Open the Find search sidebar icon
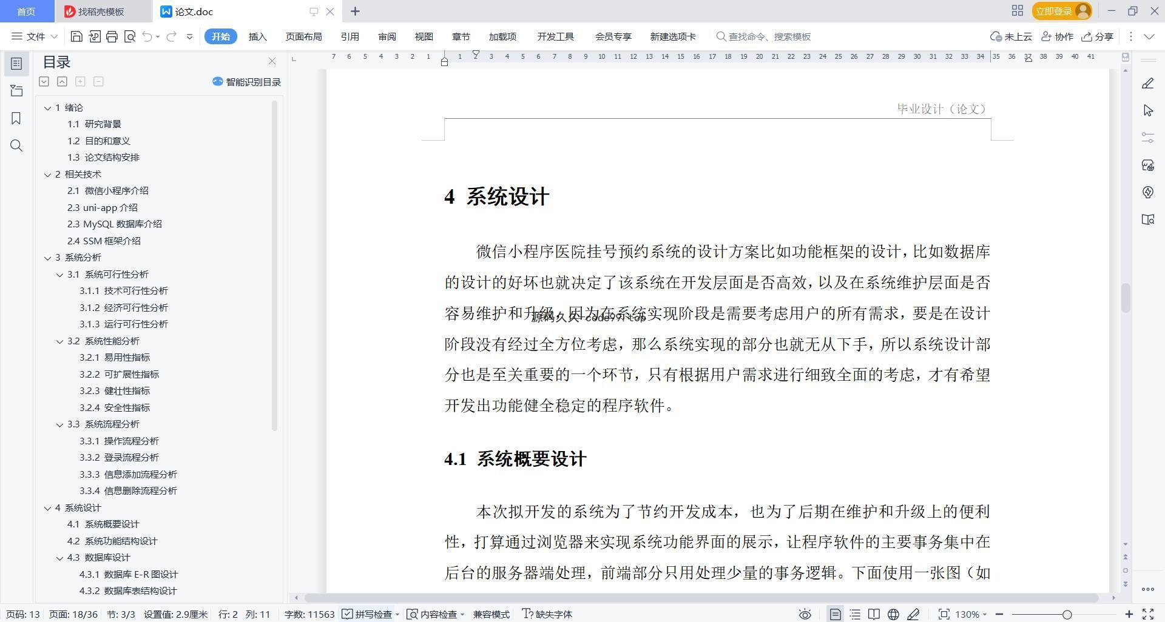The image size is (1165, 622). 16,145
